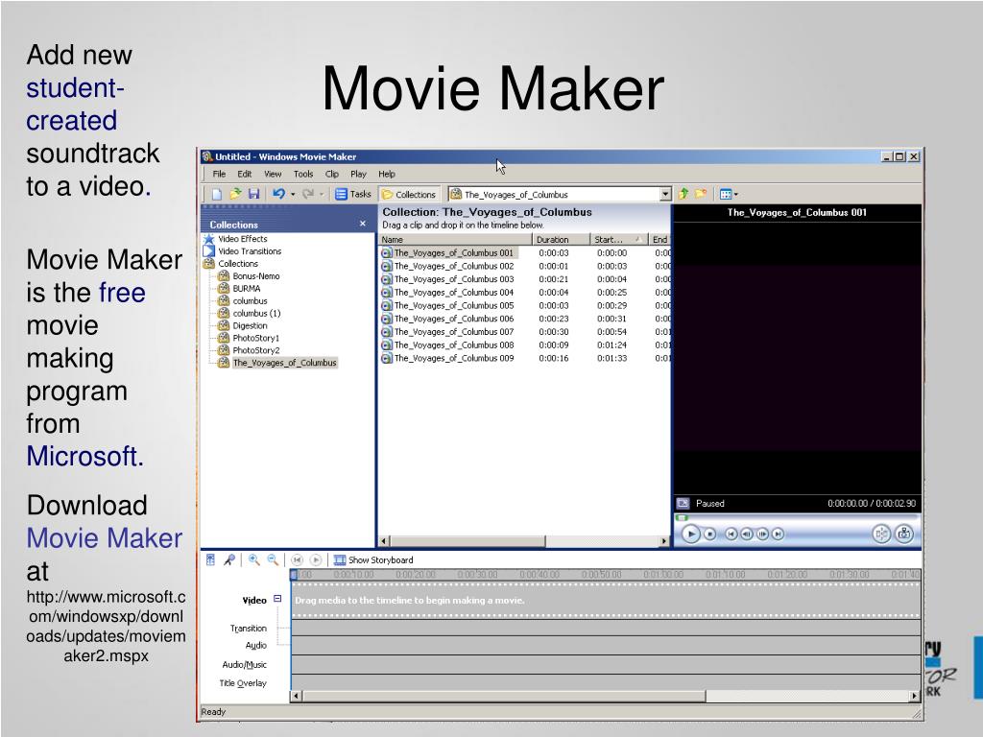Image resolution: width=983 pixels, height=737 pixels.
Task: Select the Bonus-Nemo collection
Action: pos(255,275)
